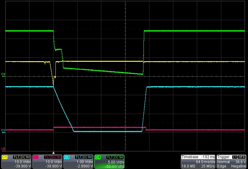Click the C3 ground level marker on left edge
The height and width of the screenshot is (169, 248).
pos(3,130)
